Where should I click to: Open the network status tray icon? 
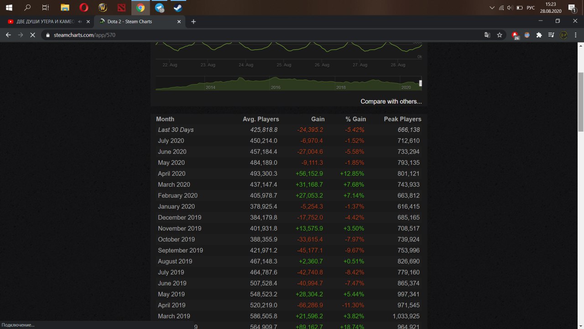(501, 8)
